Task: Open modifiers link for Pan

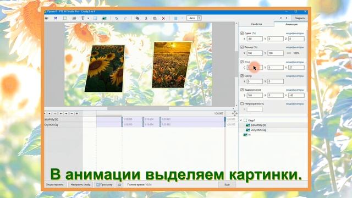Action: [x=295, y=33]
